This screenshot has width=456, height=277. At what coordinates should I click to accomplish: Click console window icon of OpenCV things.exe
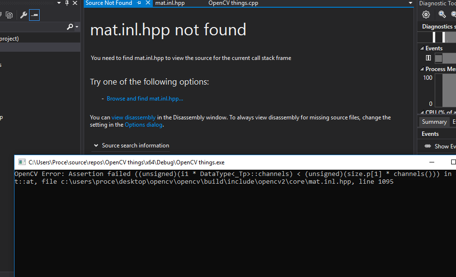22,162
